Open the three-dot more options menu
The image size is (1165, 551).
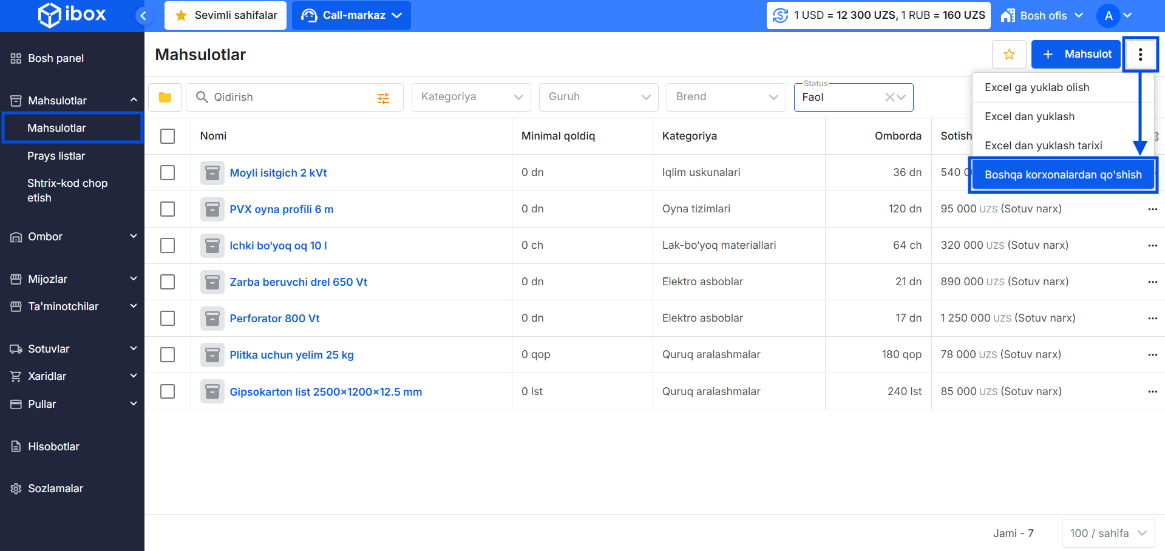click(x=1140, y=55)
